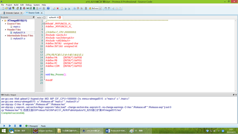Open the Help menu
The image size is (238, 134).
tap(44, 5)
